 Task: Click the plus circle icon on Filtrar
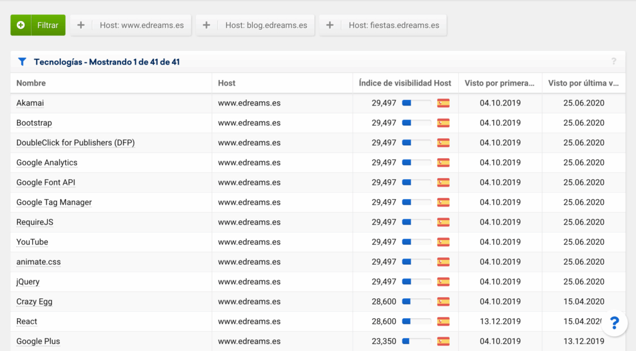coord(20,25)
